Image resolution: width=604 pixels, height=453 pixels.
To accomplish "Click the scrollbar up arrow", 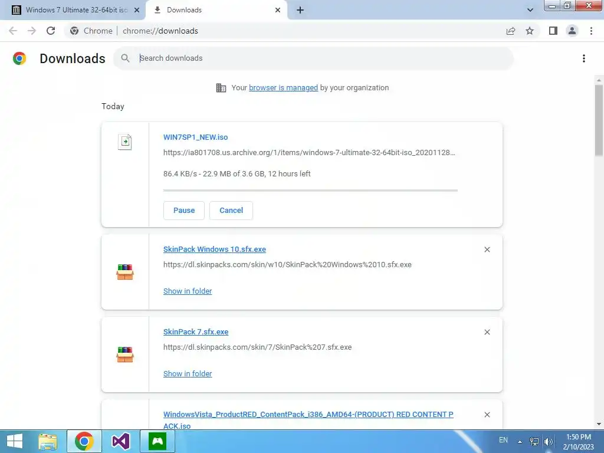I will coord(599,80).
